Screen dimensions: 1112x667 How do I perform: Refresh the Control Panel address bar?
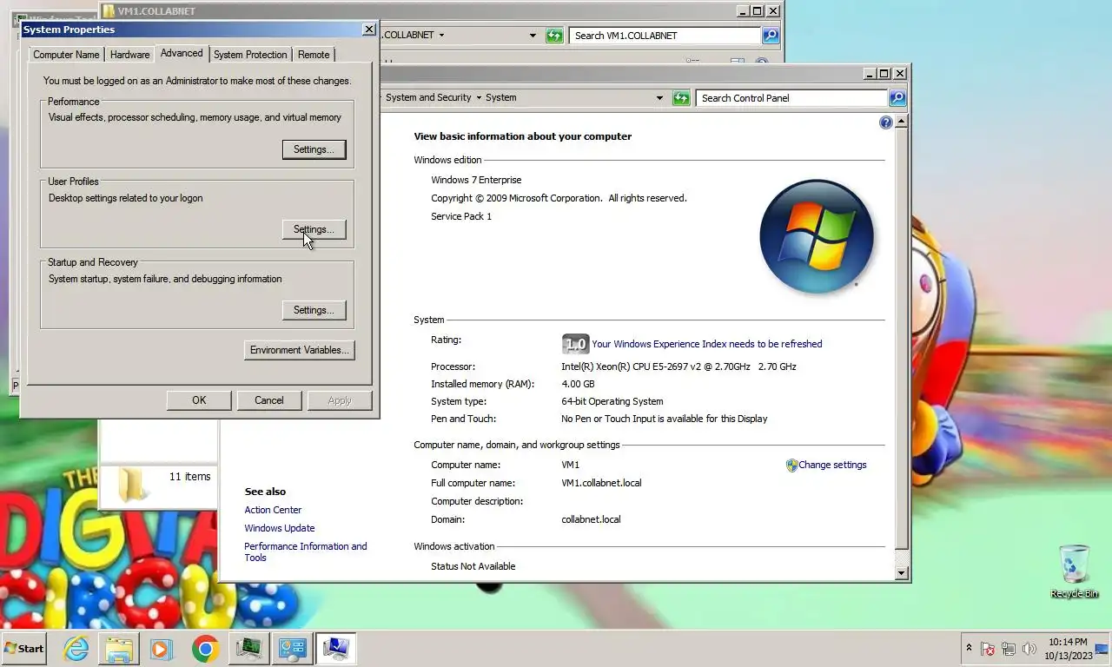coord(681,98)
